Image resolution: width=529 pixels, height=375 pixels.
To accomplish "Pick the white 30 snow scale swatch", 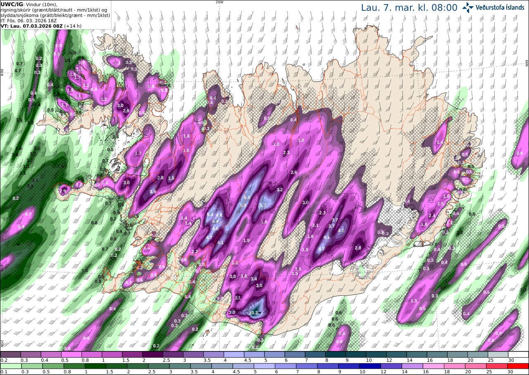I will point(518,354).
